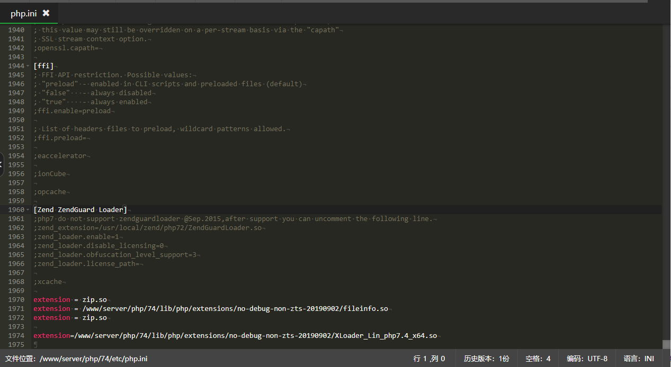Viewport: 671px width, 367px height.
Task: Switch to the php.ini editor tab
Action: point(24,14)
